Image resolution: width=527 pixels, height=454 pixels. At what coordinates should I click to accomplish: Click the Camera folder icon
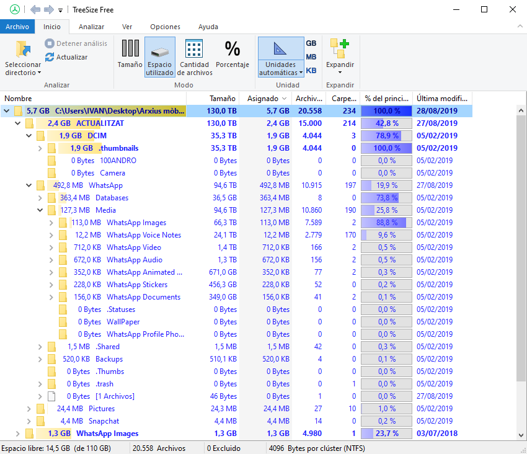51,173
